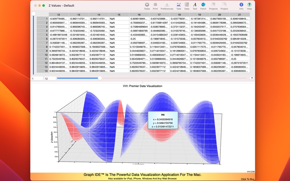This screenshot has width=290, height=181.
Task: Click the Z Direction axis label
Action: click(52, 137)
